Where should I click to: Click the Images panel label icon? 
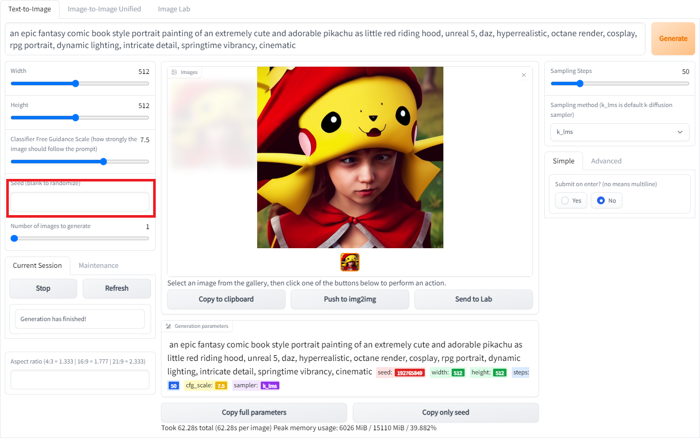pos(174,72)
